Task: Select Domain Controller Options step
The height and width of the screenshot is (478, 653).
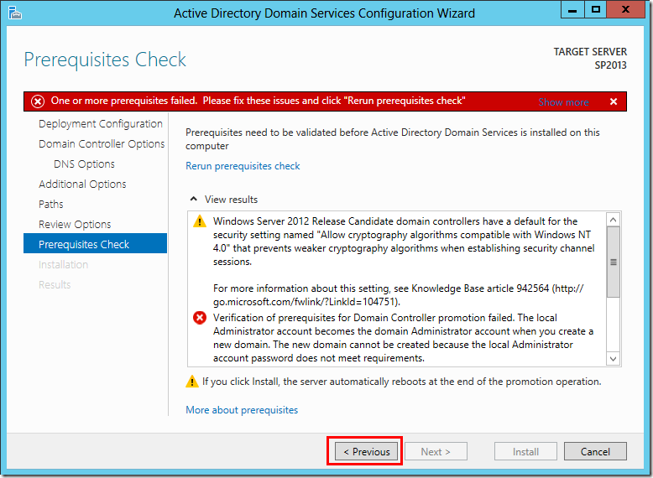Action: (x=101, y=144)
